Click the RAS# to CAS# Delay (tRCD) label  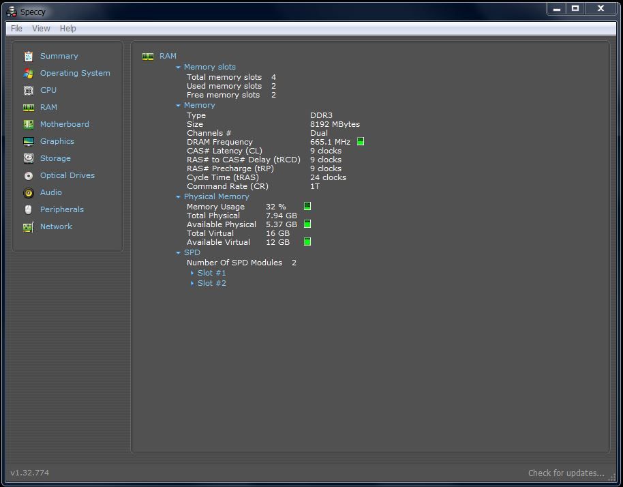243,160
